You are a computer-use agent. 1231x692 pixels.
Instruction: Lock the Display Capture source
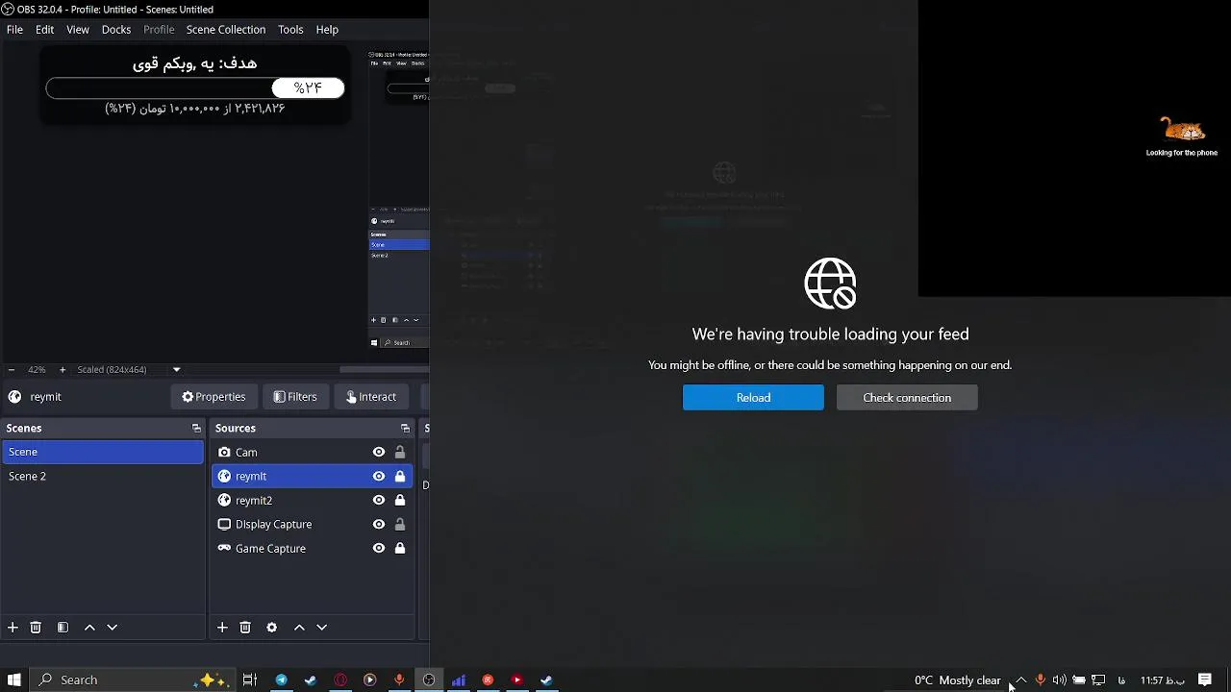click(x=400, y=525)
